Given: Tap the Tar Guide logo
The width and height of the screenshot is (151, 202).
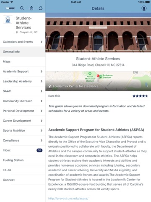Looking at the screenshot, I should tap(10, 8).
